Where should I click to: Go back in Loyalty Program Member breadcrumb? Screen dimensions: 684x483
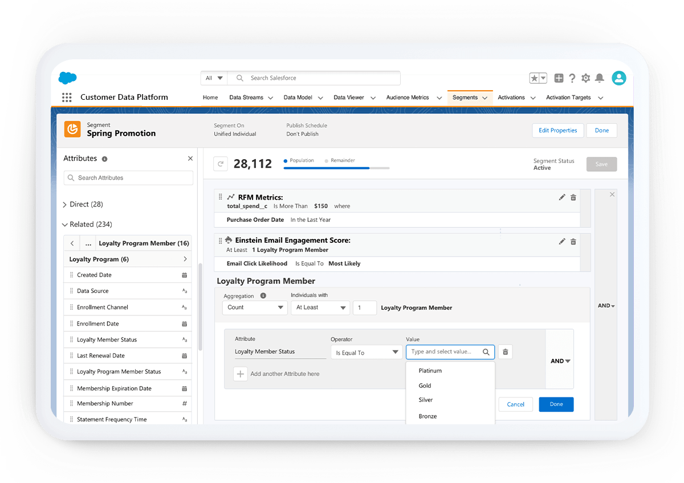[72, 243]
